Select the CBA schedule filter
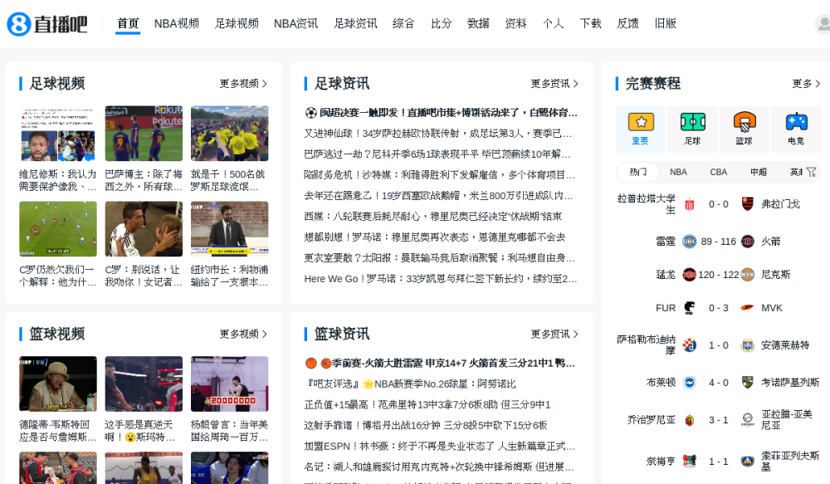 (x=718, y=172)
